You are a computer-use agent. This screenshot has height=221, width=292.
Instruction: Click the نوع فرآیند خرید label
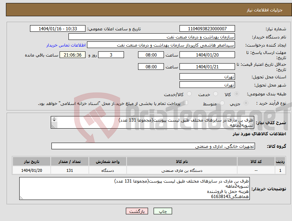pyautogui.click(x=271, y=103)
